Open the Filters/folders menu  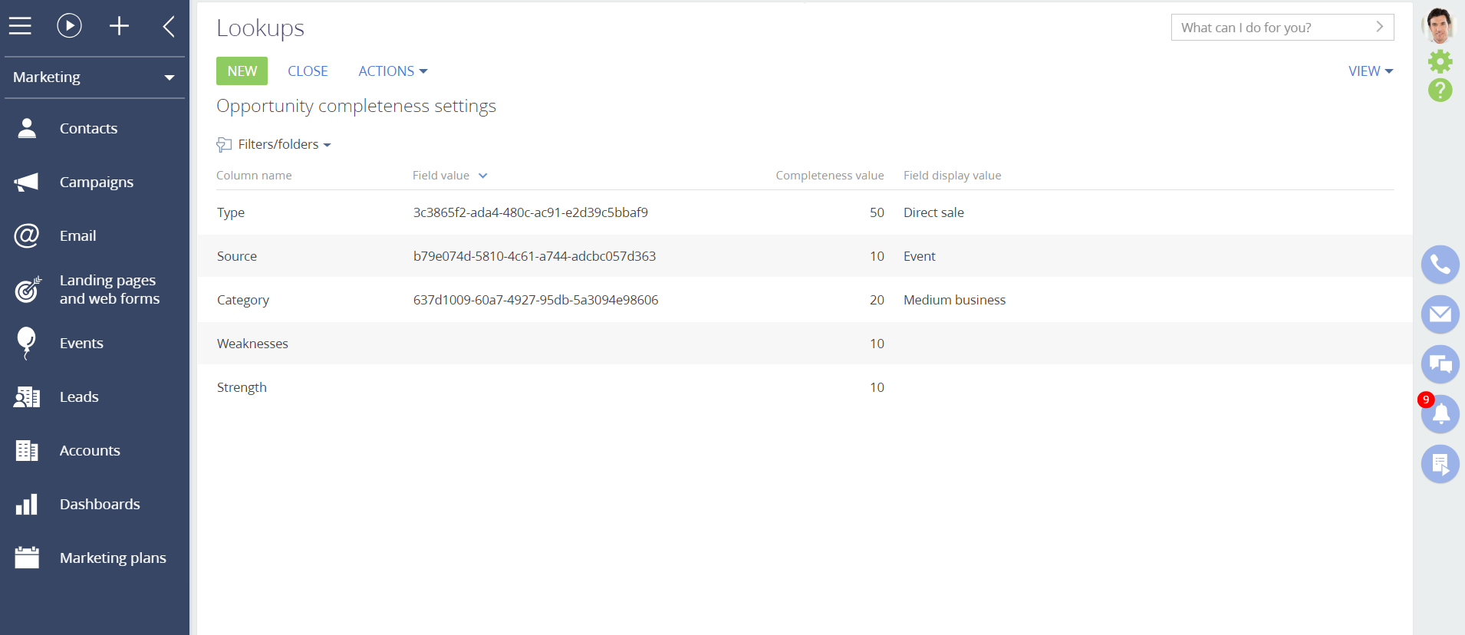pyautogui.click(x=276, y=145)
